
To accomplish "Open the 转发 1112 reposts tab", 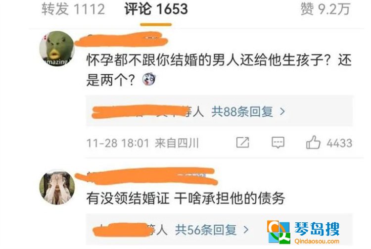I will coord(73,9).
